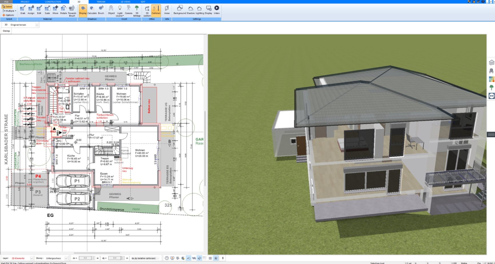Open the colored materials palette icon
This screenshot has height=264, width=495.
[x=492, y=79]
